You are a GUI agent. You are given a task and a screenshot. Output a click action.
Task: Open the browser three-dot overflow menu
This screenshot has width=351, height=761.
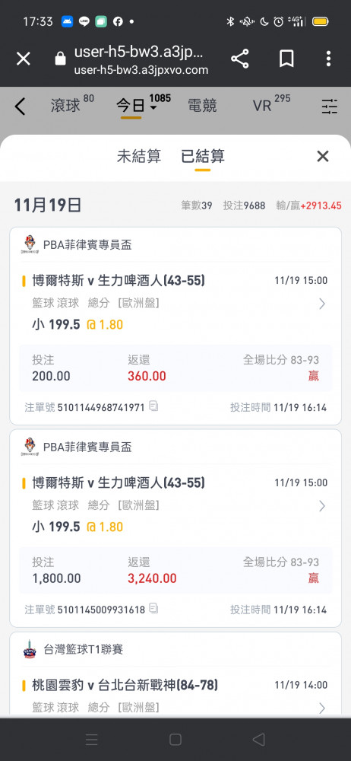[x=328, y=59]
